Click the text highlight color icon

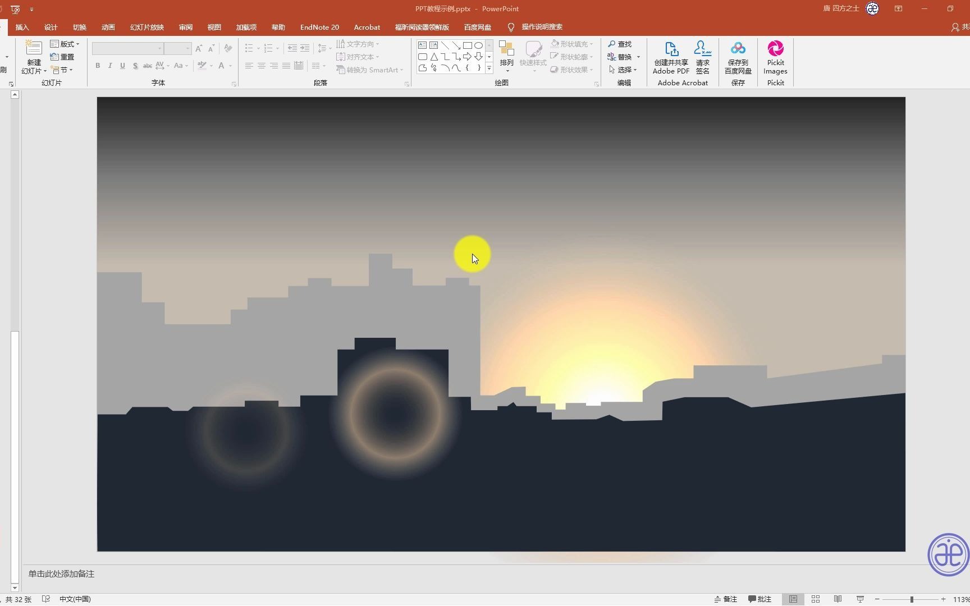coord(202,66)
